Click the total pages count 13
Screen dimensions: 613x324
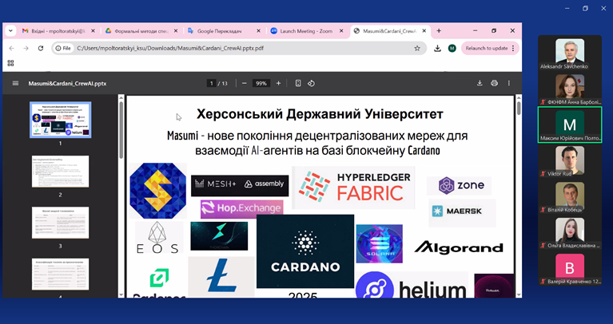(x=225, y=83)
